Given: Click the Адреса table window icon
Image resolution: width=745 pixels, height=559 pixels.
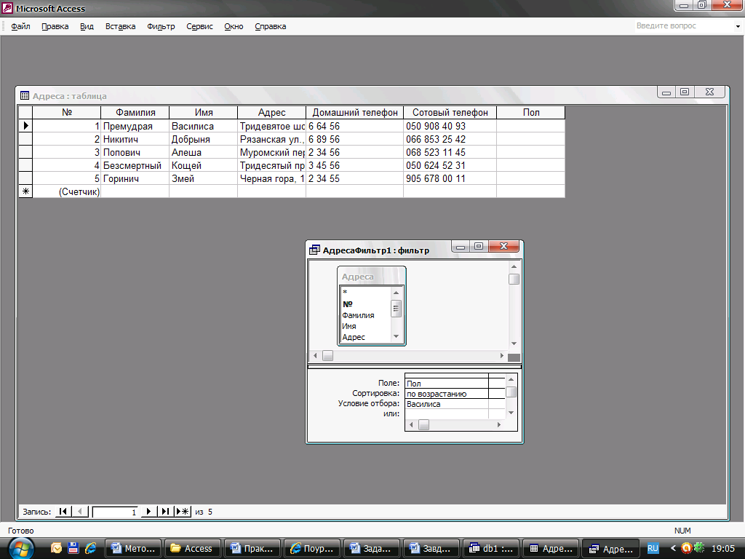Looking at the screenshot, I should [25, 95].
